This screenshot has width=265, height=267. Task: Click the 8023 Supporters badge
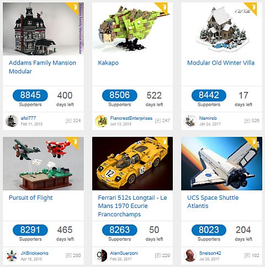tap(209, 230)
